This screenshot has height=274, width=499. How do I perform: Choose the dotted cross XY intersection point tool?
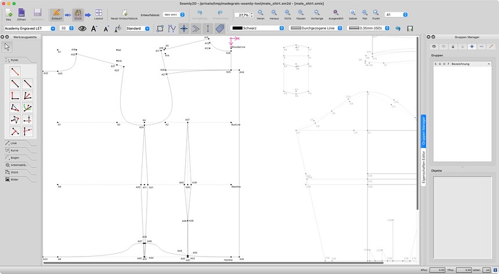tap(28, 120)
